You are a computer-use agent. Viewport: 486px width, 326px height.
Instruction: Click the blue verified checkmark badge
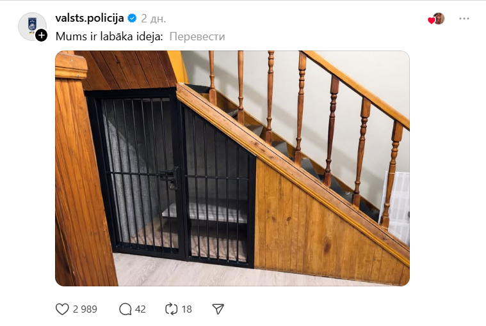click(x=133, y=19)
